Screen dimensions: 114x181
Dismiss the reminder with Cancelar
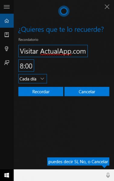(x=87, y=92)
